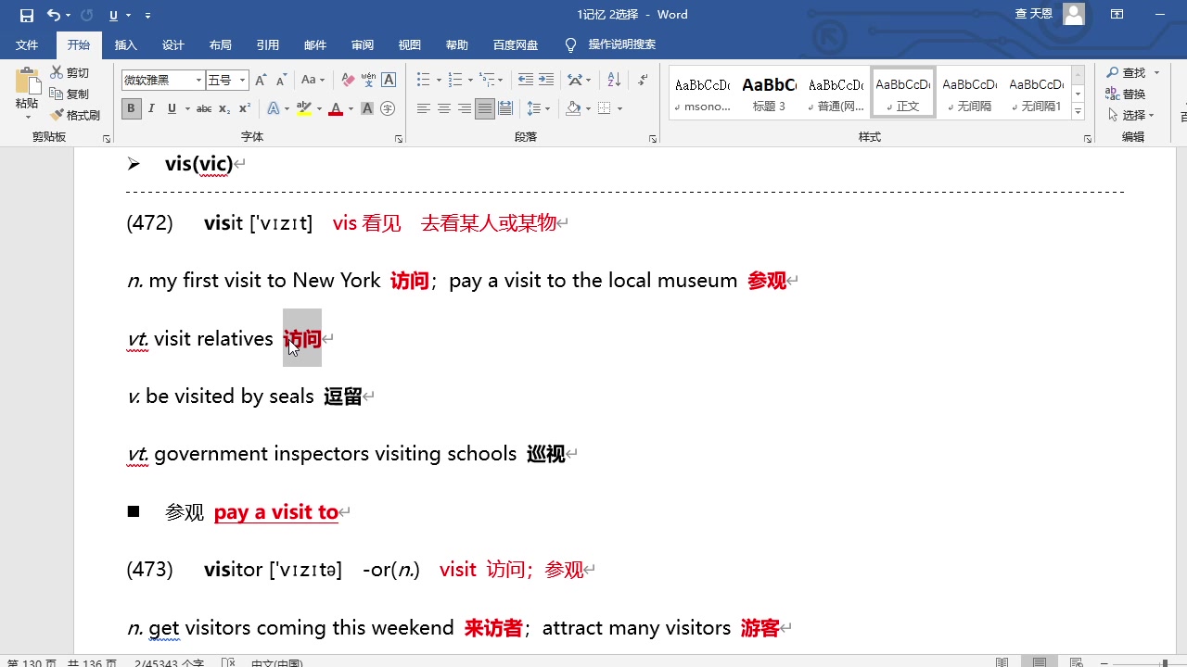Image resolution: width=1187 pixels, height=667 pixels.
Task: Toggle Subscript (x₂)
Action: coord(226,109)
